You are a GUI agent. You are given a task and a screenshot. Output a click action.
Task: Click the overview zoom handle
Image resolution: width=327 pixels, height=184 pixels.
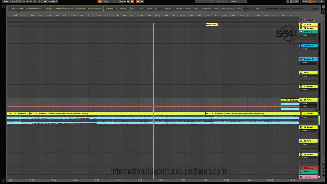[19, 9]
